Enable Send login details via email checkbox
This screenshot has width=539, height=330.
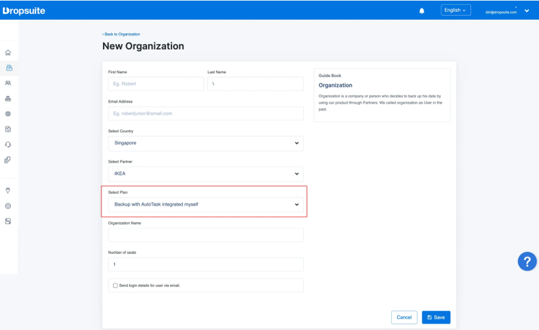115,285
